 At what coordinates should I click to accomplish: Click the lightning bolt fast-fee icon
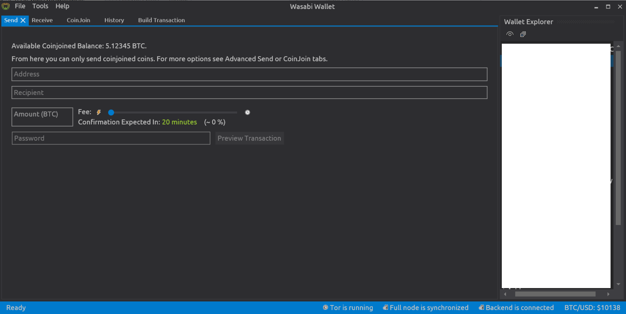pyautogui.click(x=99, y=112)
